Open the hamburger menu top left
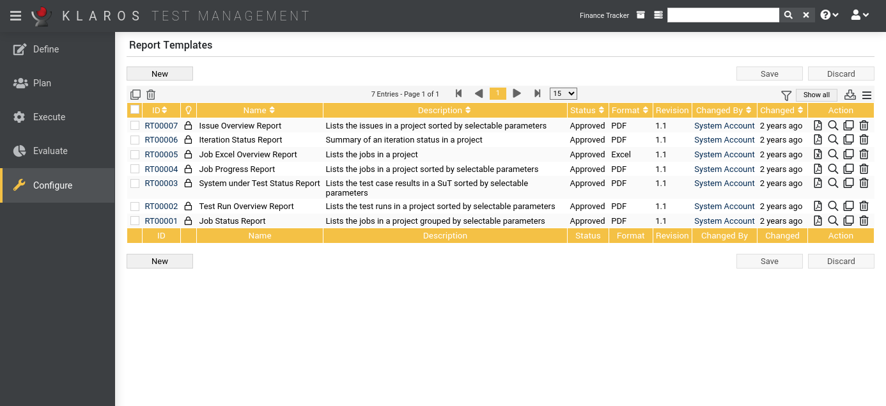 tap(15, 15)
